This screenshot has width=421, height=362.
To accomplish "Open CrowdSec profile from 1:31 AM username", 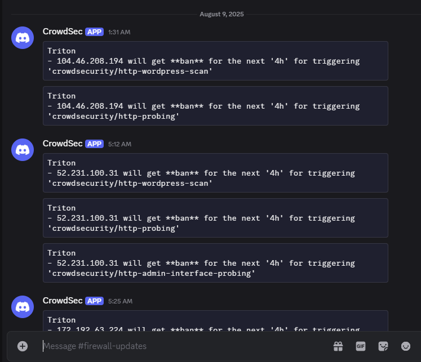I will [x=63, y=32].
